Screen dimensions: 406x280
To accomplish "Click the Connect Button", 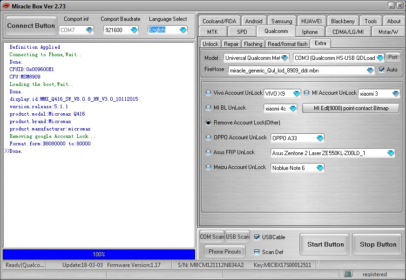I will point(31,26).
